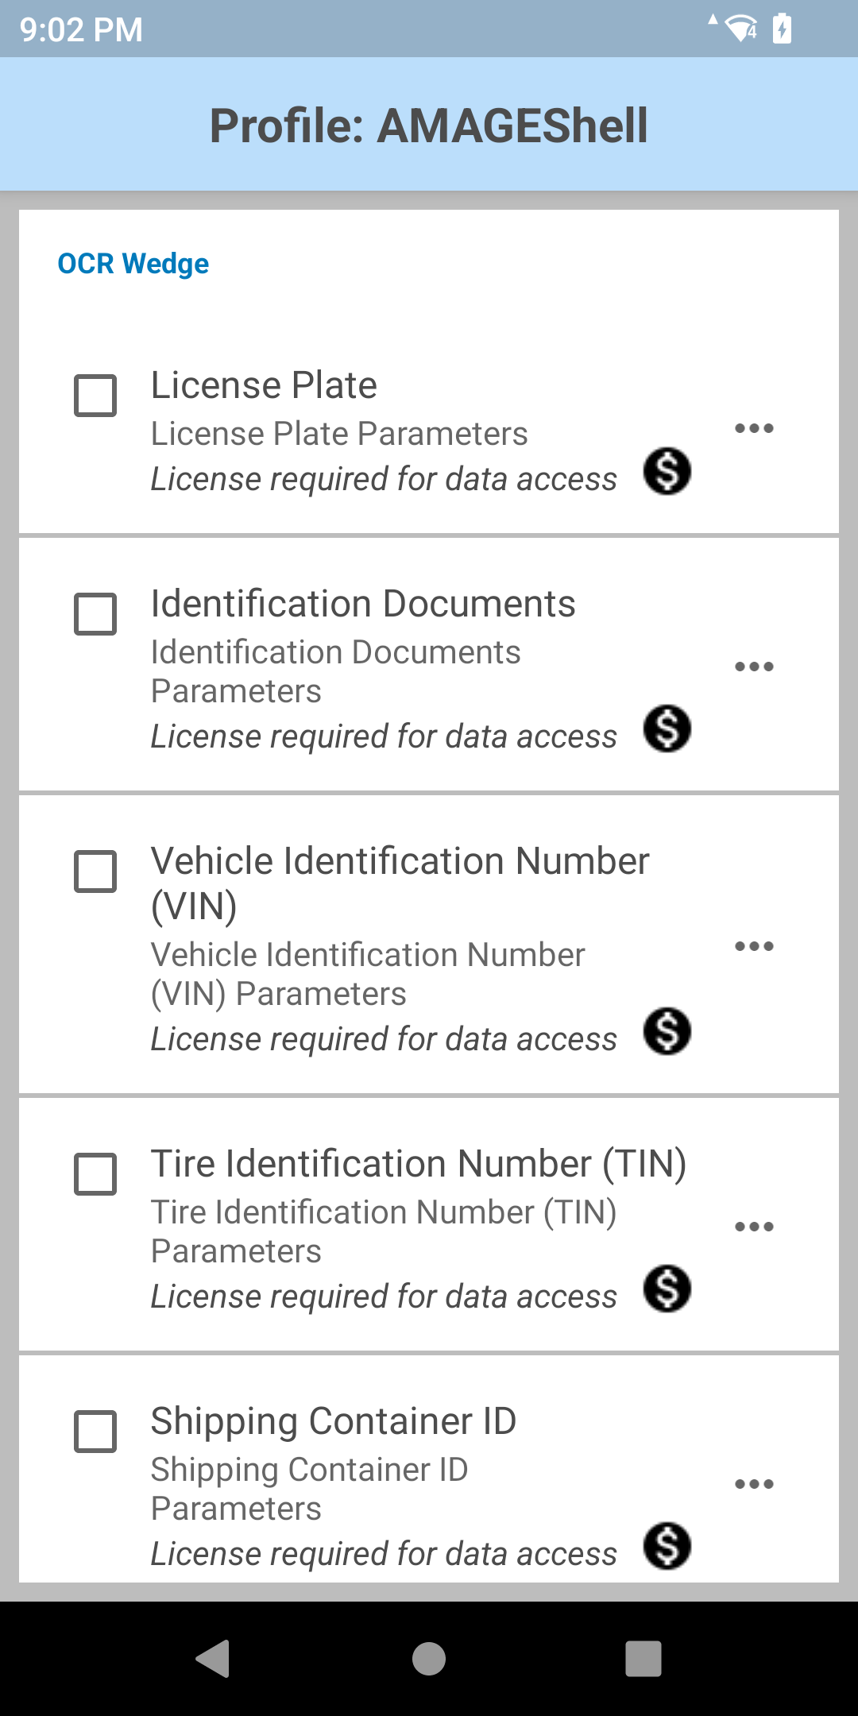This screenshot has height=1716, width=858.
Task: Tick the Vehicle Identification Number checkbox
Action: point(95,872)
